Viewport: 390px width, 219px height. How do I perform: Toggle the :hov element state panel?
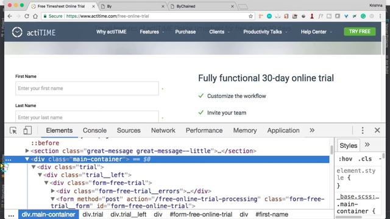click(x=346, y=159)
